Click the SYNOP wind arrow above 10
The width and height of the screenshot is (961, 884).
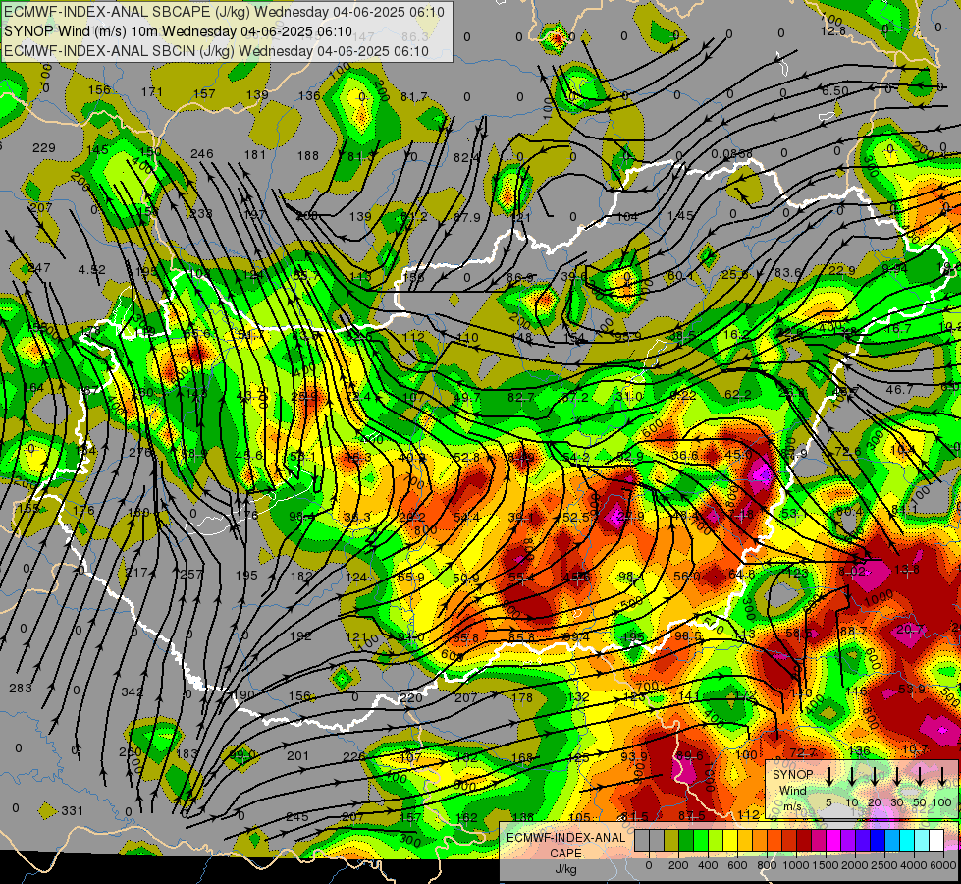(x=852, y=777)
